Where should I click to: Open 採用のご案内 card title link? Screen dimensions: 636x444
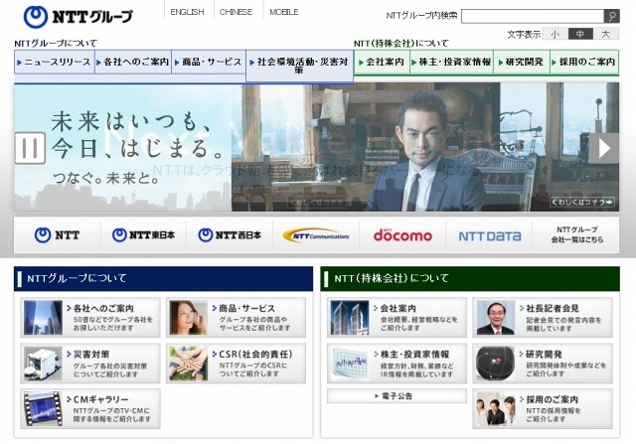(553, 400)
